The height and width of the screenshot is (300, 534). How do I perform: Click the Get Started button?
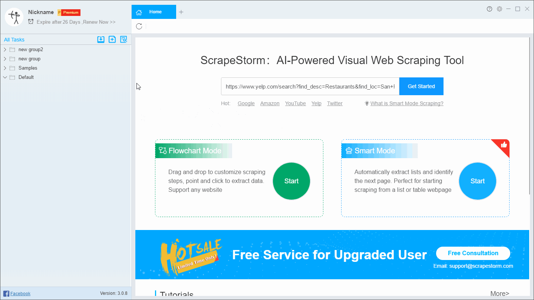click(421, 86)
